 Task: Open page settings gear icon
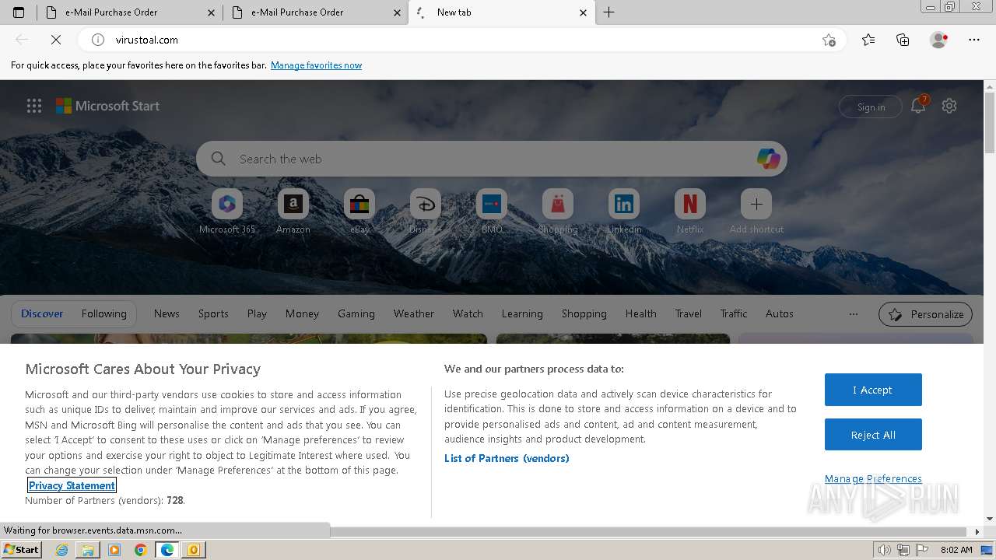pyautogui.click(x=949, y=106)
